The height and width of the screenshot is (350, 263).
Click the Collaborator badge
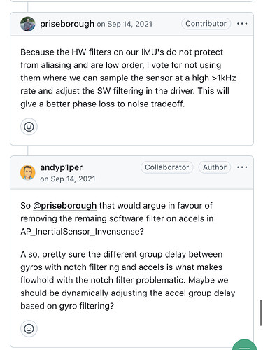pos(167,167)
